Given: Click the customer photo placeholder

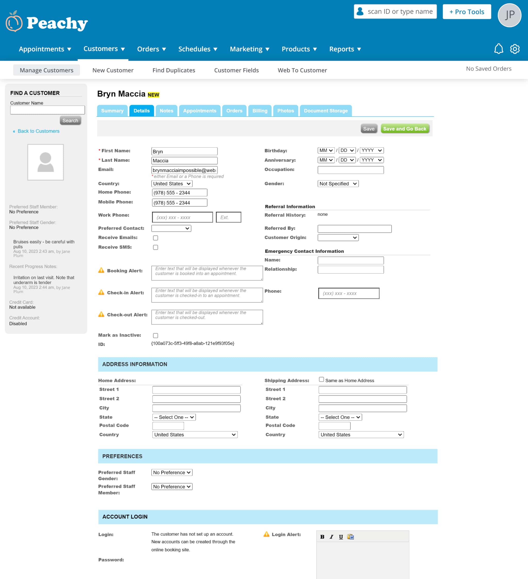Looking at the screenshot, I should tap(45, 162).
